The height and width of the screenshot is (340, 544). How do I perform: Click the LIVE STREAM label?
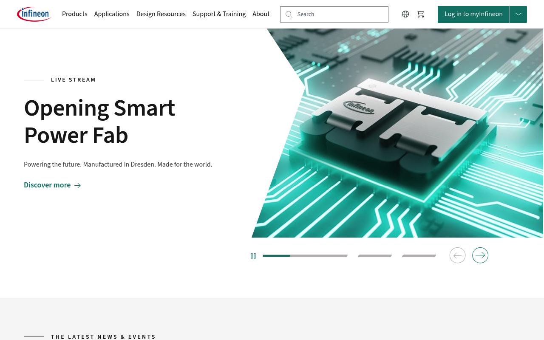point(74,80)
